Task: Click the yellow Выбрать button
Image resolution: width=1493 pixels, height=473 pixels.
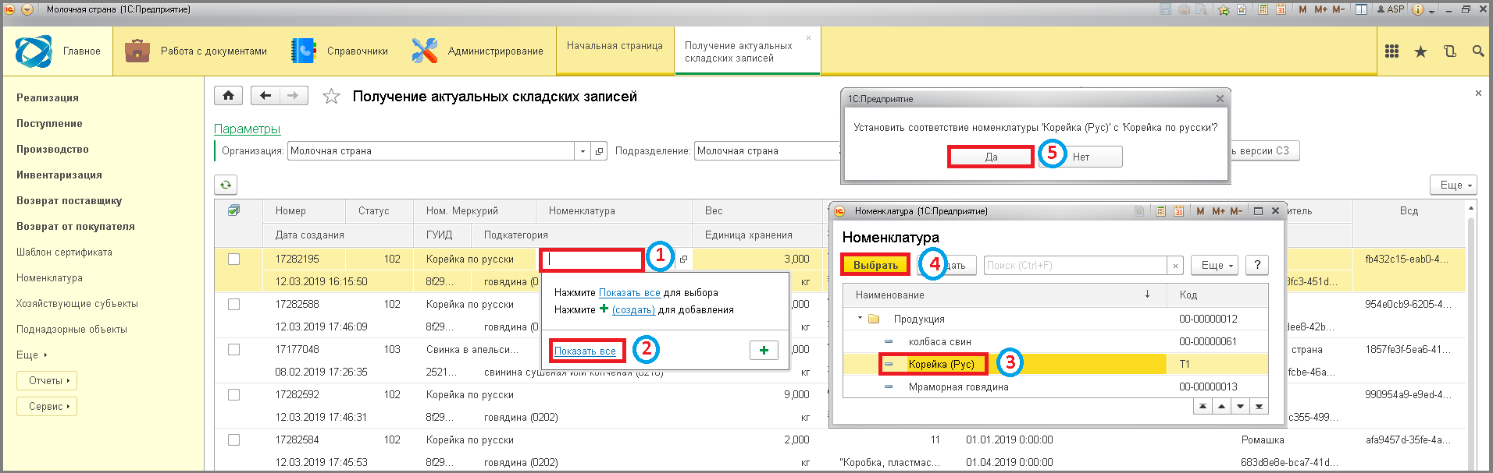Action: 875,265
